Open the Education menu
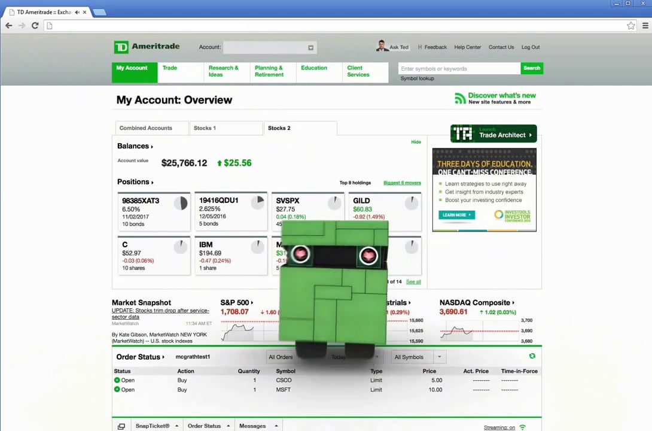Image resolution: width=652 pixels, height=431 pixels. click(319, 72)
